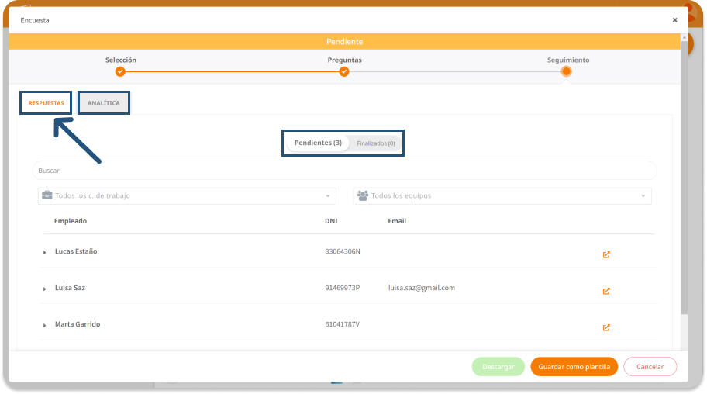
Task: Click Guardar como plantilla button
Action: (x=574, y=367)
